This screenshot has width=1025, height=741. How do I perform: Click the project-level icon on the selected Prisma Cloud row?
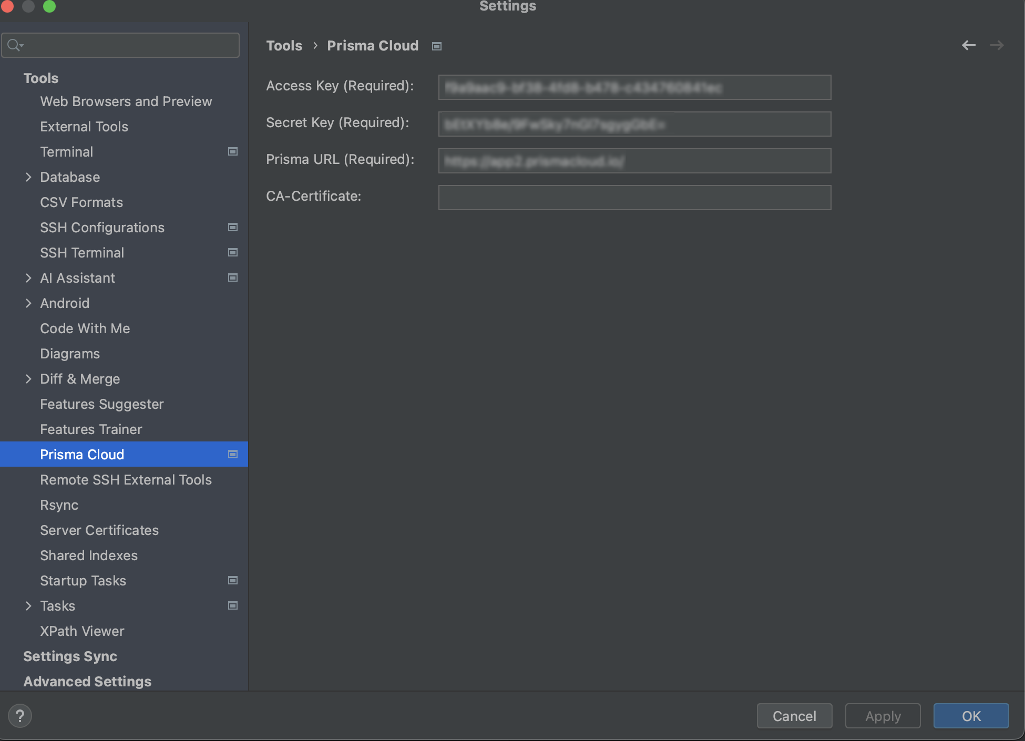pyautogui.click(x=233, y=455)
